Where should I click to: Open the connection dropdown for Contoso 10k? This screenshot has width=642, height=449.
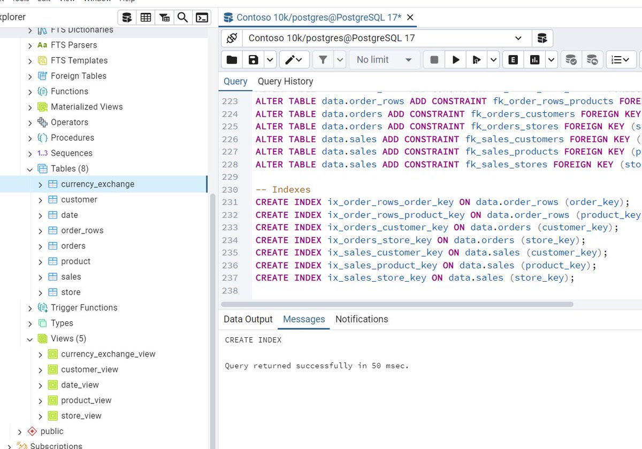[518, 38]
